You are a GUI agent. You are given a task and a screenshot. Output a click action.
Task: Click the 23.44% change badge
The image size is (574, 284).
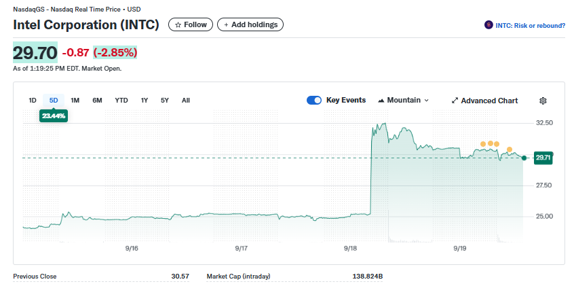54,116
